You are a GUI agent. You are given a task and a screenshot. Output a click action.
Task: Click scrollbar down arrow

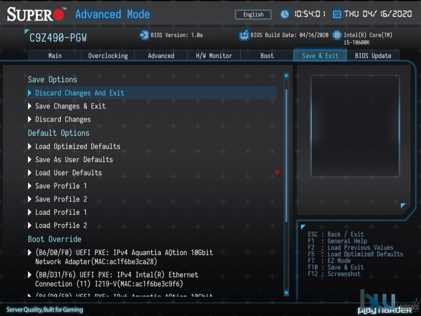point(286,293)
